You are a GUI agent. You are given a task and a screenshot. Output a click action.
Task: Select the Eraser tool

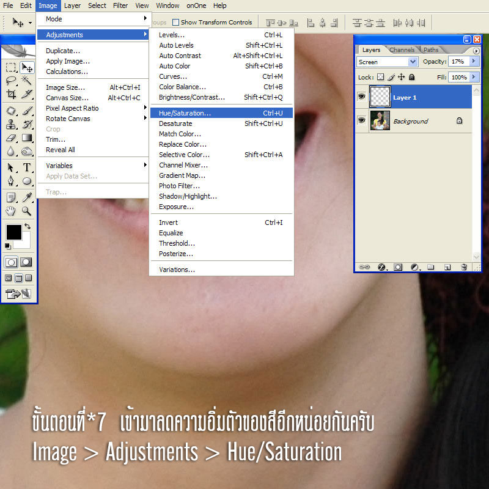pos(10,138)
